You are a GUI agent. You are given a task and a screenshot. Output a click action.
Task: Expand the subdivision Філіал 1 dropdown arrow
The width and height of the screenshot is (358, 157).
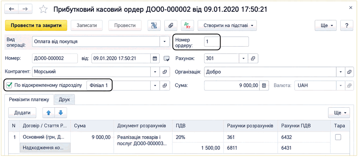[155, 85]
